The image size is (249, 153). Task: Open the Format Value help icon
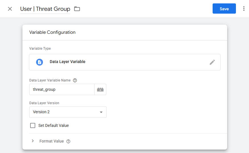pyautogui.click(x=68, y=141)
